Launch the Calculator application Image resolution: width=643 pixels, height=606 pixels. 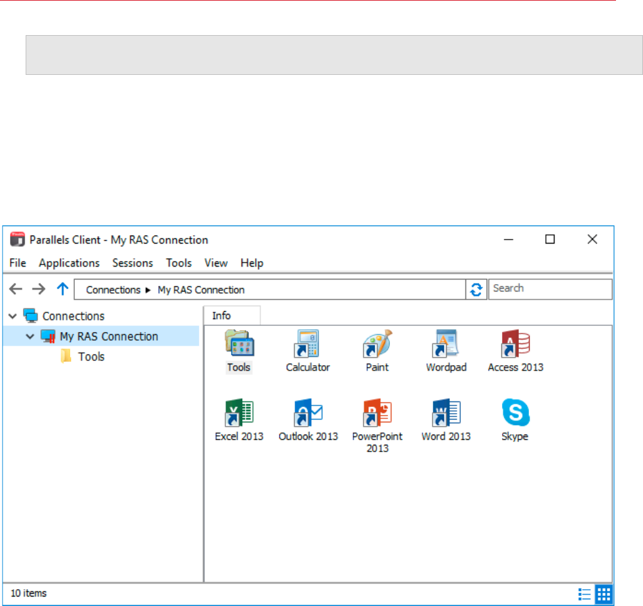pos(308,343)
